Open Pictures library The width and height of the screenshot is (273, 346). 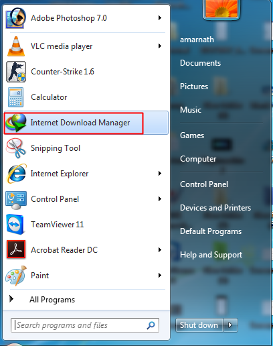(x=194, y=86)
